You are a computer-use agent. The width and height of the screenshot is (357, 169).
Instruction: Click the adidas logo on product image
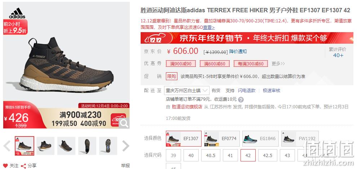pos(17,13)
